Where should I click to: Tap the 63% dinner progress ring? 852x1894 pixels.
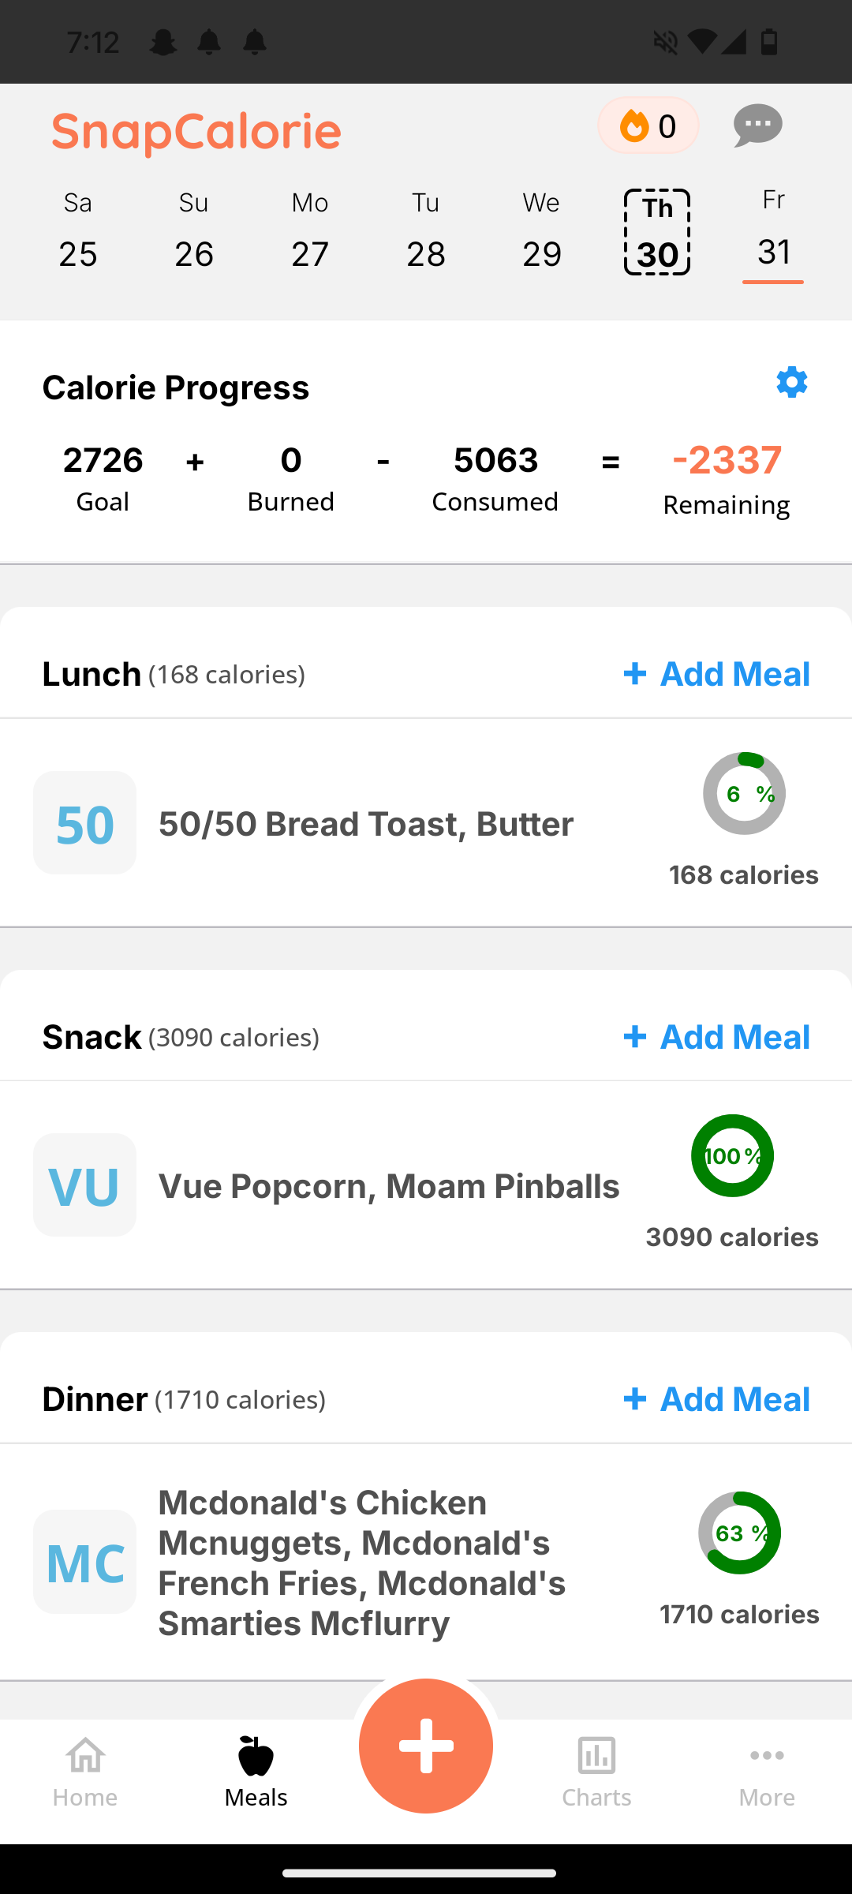click(x=739, y=1533)
